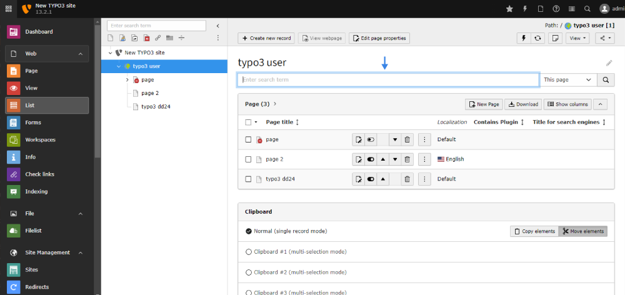
Task: Open the Dashboard module icon
Action: pyautogui.click(x=14, y=32)
